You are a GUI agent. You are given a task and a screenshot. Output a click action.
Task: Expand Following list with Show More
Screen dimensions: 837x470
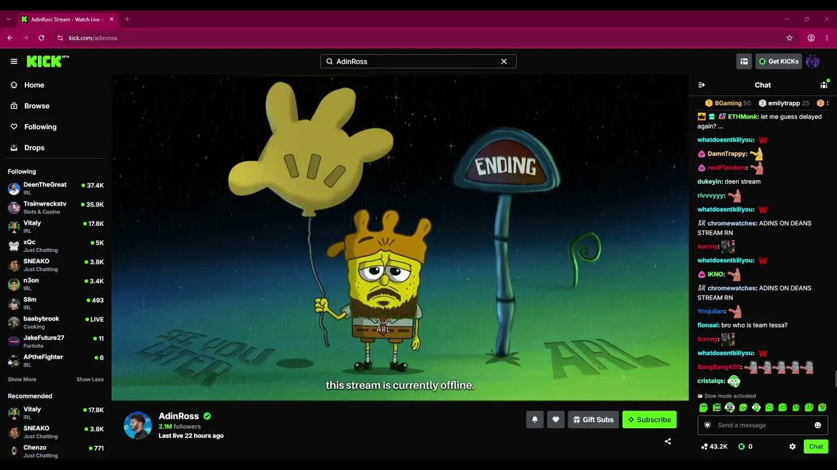(22, 379)
